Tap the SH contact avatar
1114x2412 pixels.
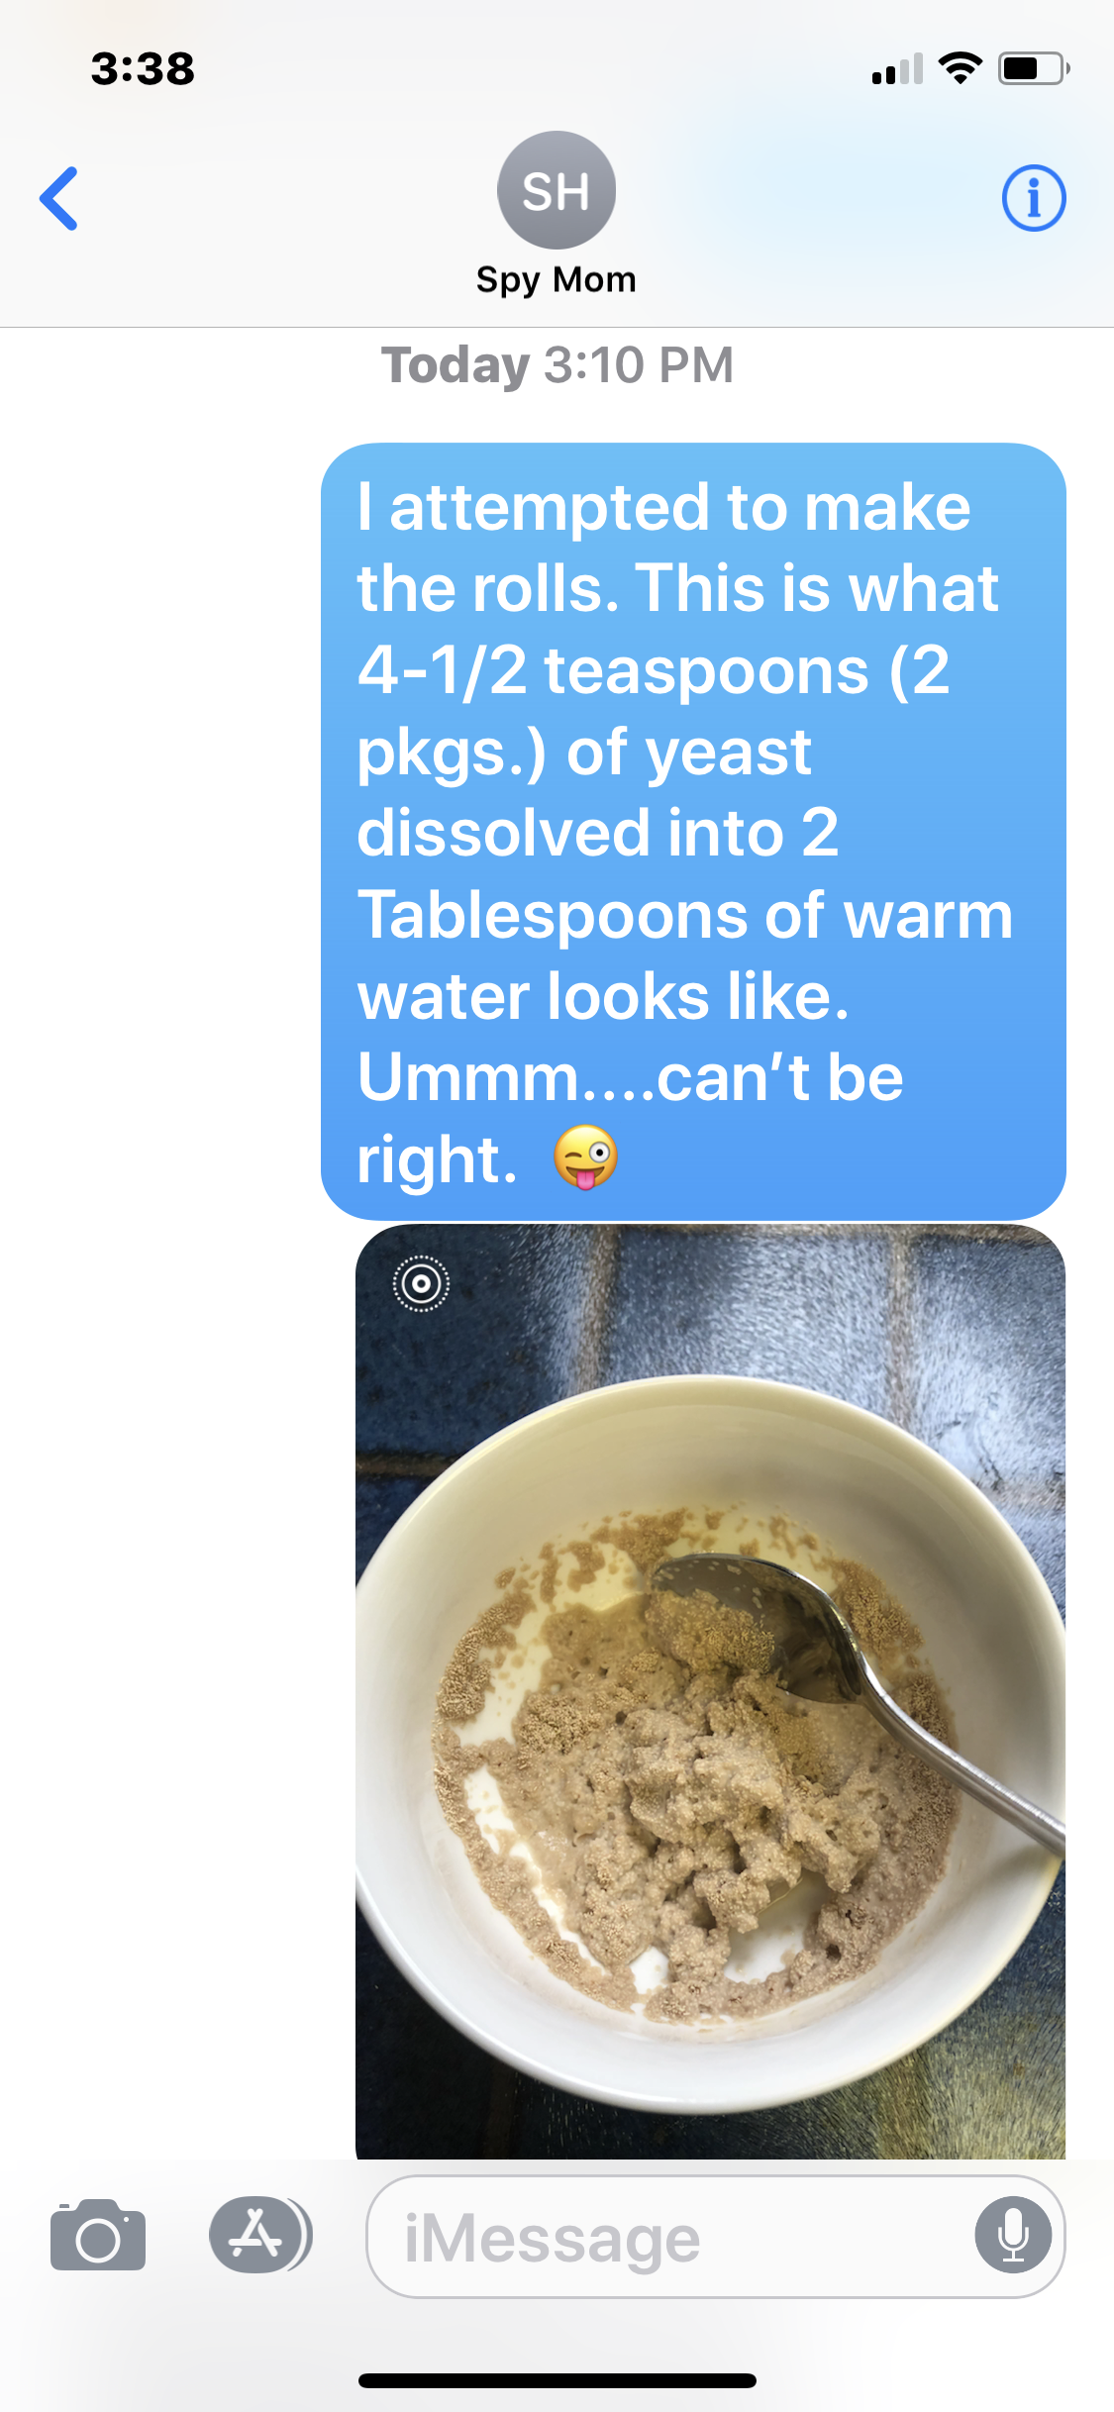pos(557,190)
